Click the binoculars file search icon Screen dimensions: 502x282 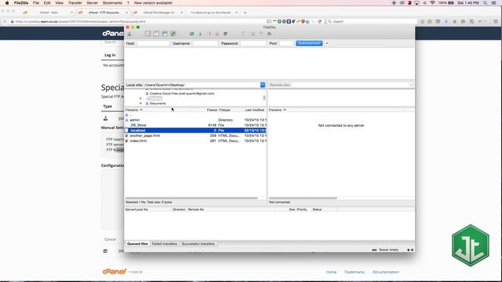[269, 34]
